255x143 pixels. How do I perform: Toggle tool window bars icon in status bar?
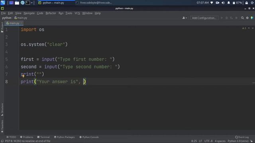tap(2, 141)
